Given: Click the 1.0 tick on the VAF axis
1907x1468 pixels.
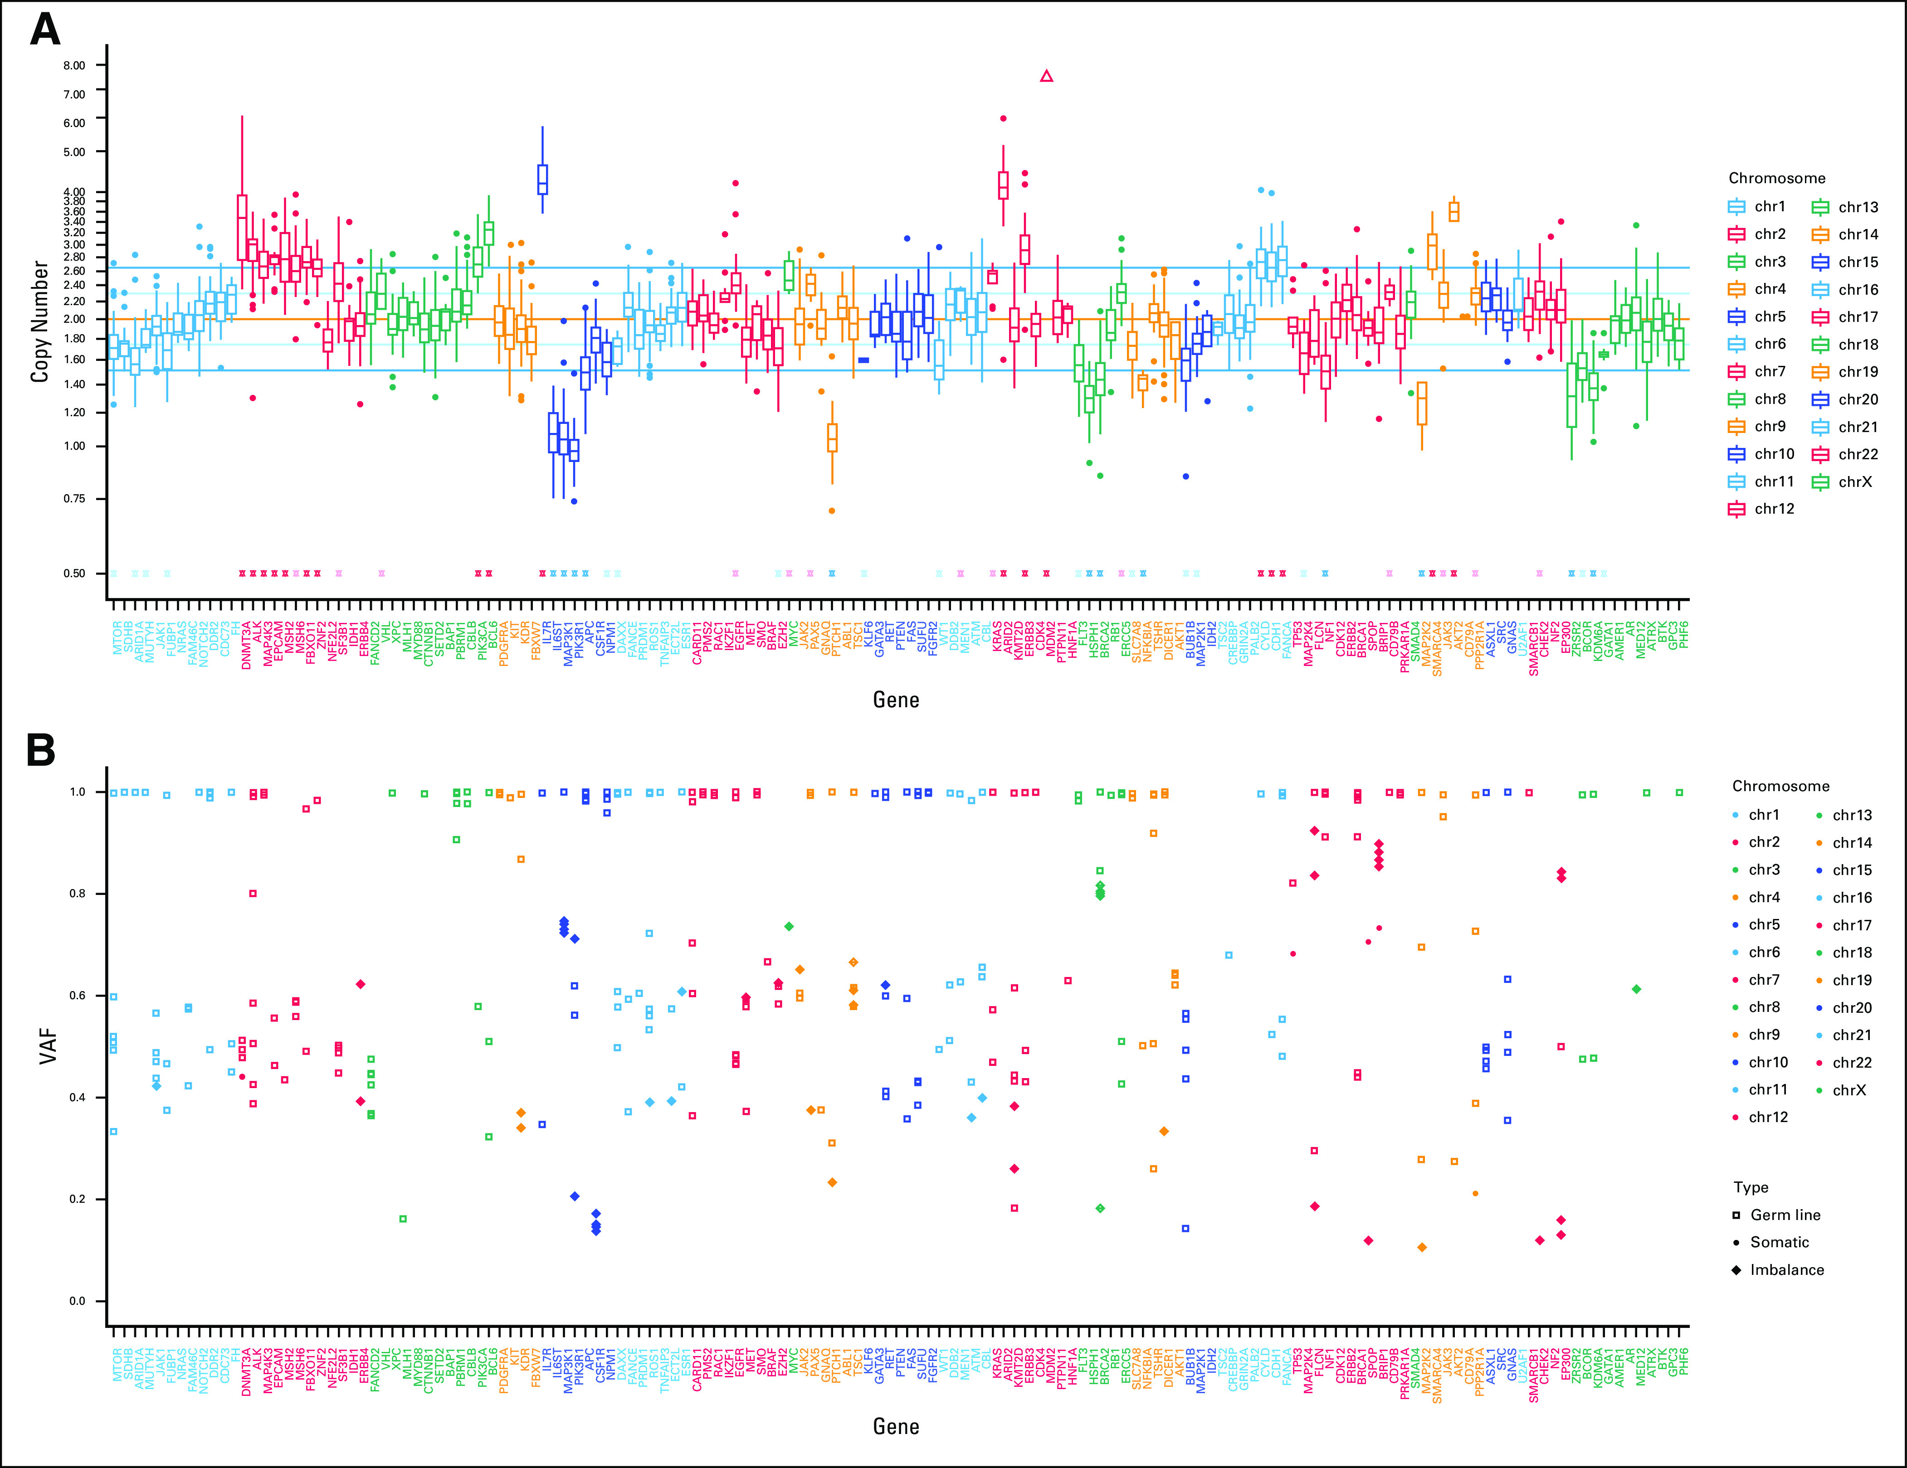Looking at the screenshot, I should tap(78, 792).
